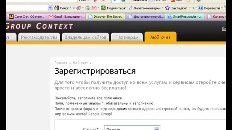The image size is (232, 130).
Task: Click the red news tag icon in the toolbar
Action: (x=79, y=8)
